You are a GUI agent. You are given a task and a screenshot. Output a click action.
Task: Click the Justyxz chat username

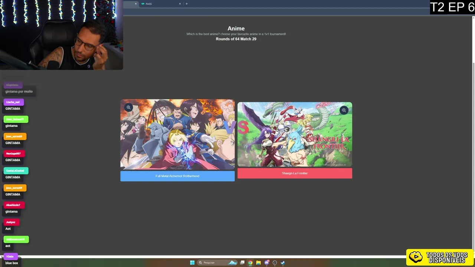[11, 222]
